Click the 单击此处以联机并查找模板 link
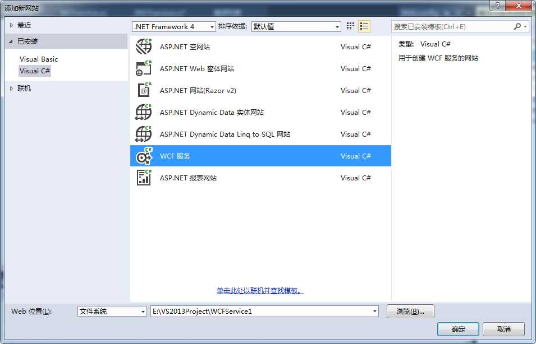 click(260, 291)
